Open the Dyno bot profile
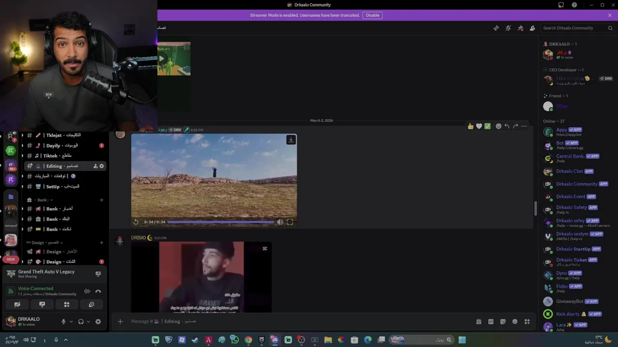 (x=577, y=275)
